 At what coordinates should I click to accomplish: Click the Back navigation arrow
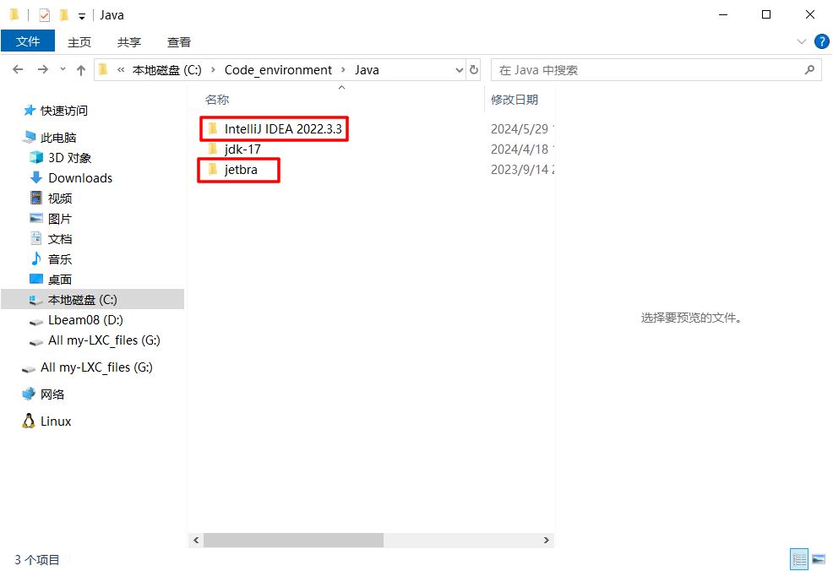[19, 70]
